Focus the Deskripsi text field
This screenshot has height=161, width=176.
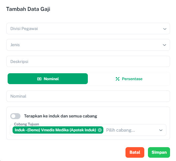88,61
